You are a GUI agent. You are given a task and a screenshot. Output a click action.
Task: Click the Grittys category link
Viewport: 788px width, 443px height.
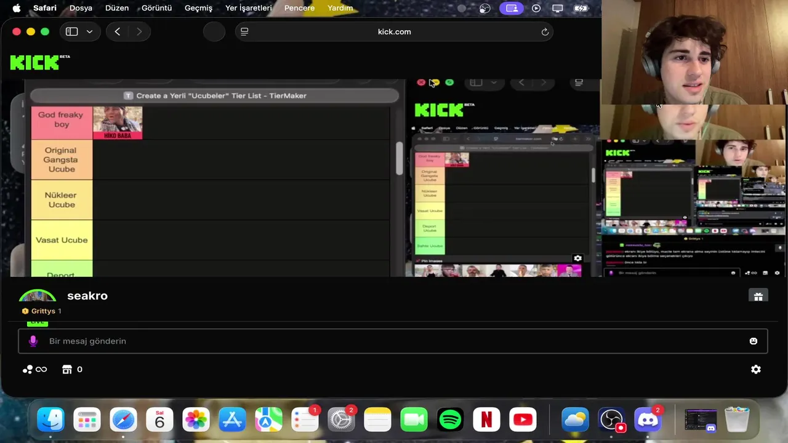(x=43, y=311)
